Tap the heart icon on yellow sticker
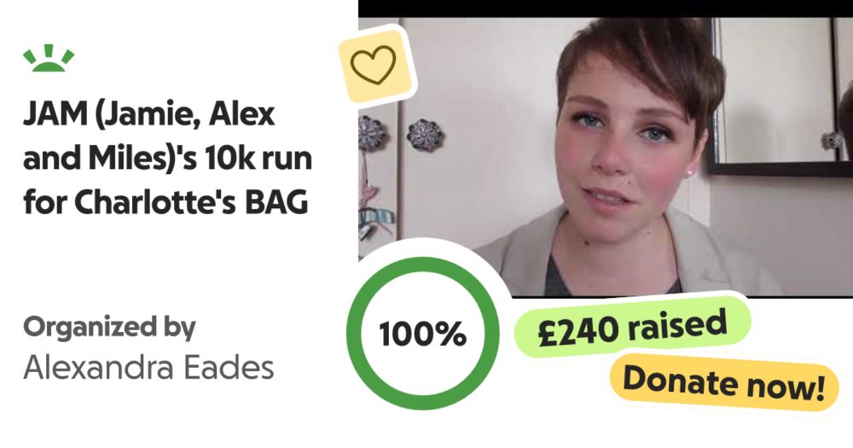 point(374,65)
